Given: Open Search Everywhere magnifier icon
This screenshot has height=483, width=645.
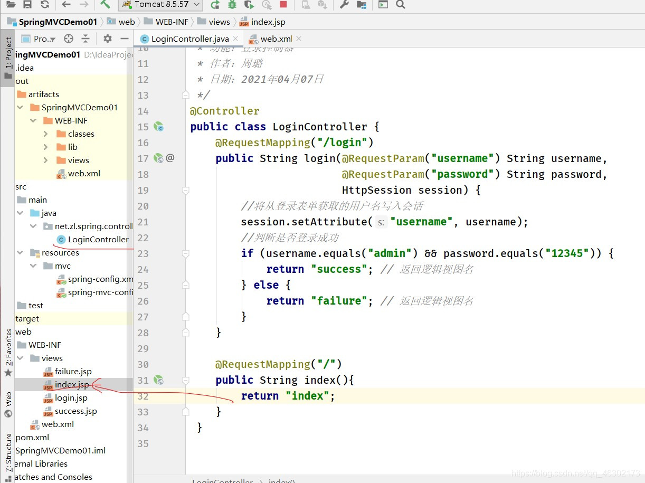Looking at the screenshot, I should (401, 5).
